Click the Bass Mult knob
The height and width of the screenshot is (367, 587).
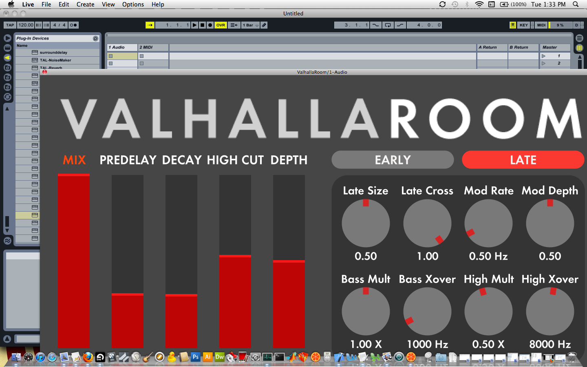coord(366,311)
